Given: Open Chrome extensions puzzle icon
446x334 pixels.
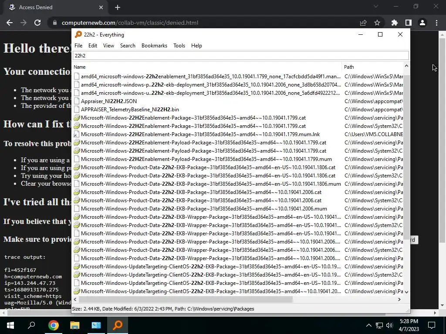Looking at the screenshot, I should coord(394,23).
